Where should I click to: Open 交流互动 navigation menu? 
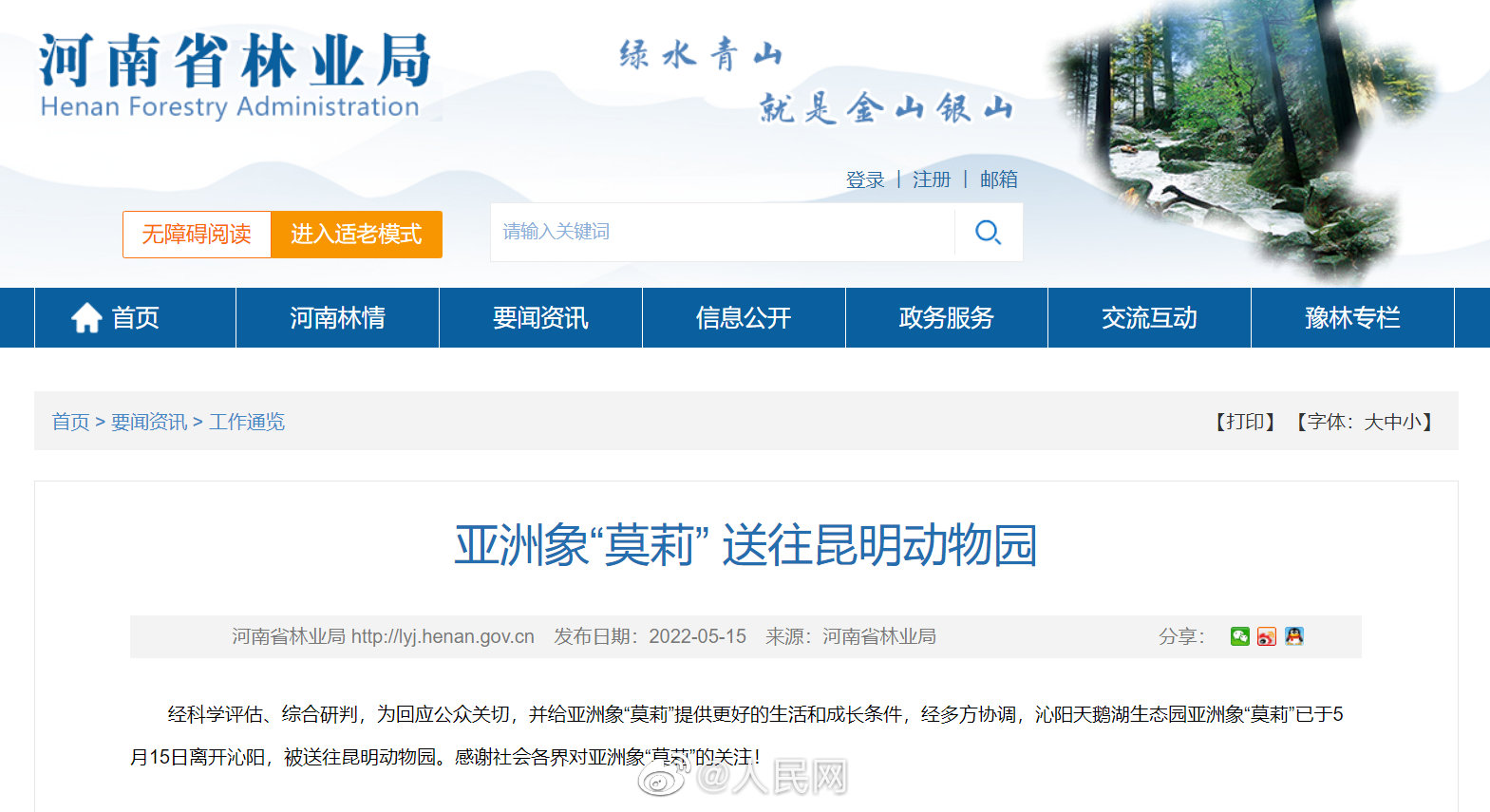(x=1149, y=317)
